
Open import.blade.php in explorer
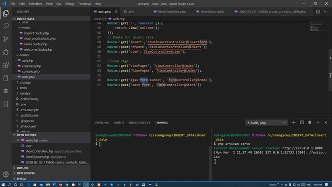pyautogui.click(x=36, y=33)
